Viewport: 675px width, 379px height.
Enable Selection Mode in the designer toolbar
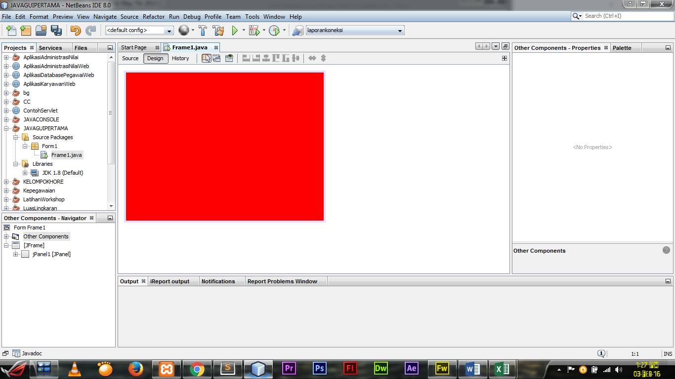point(207,58)
